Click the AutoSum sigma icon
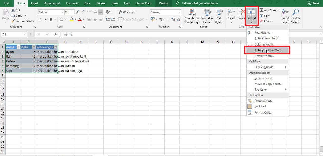This screenshot has width=323, height=156. point(261,10)
